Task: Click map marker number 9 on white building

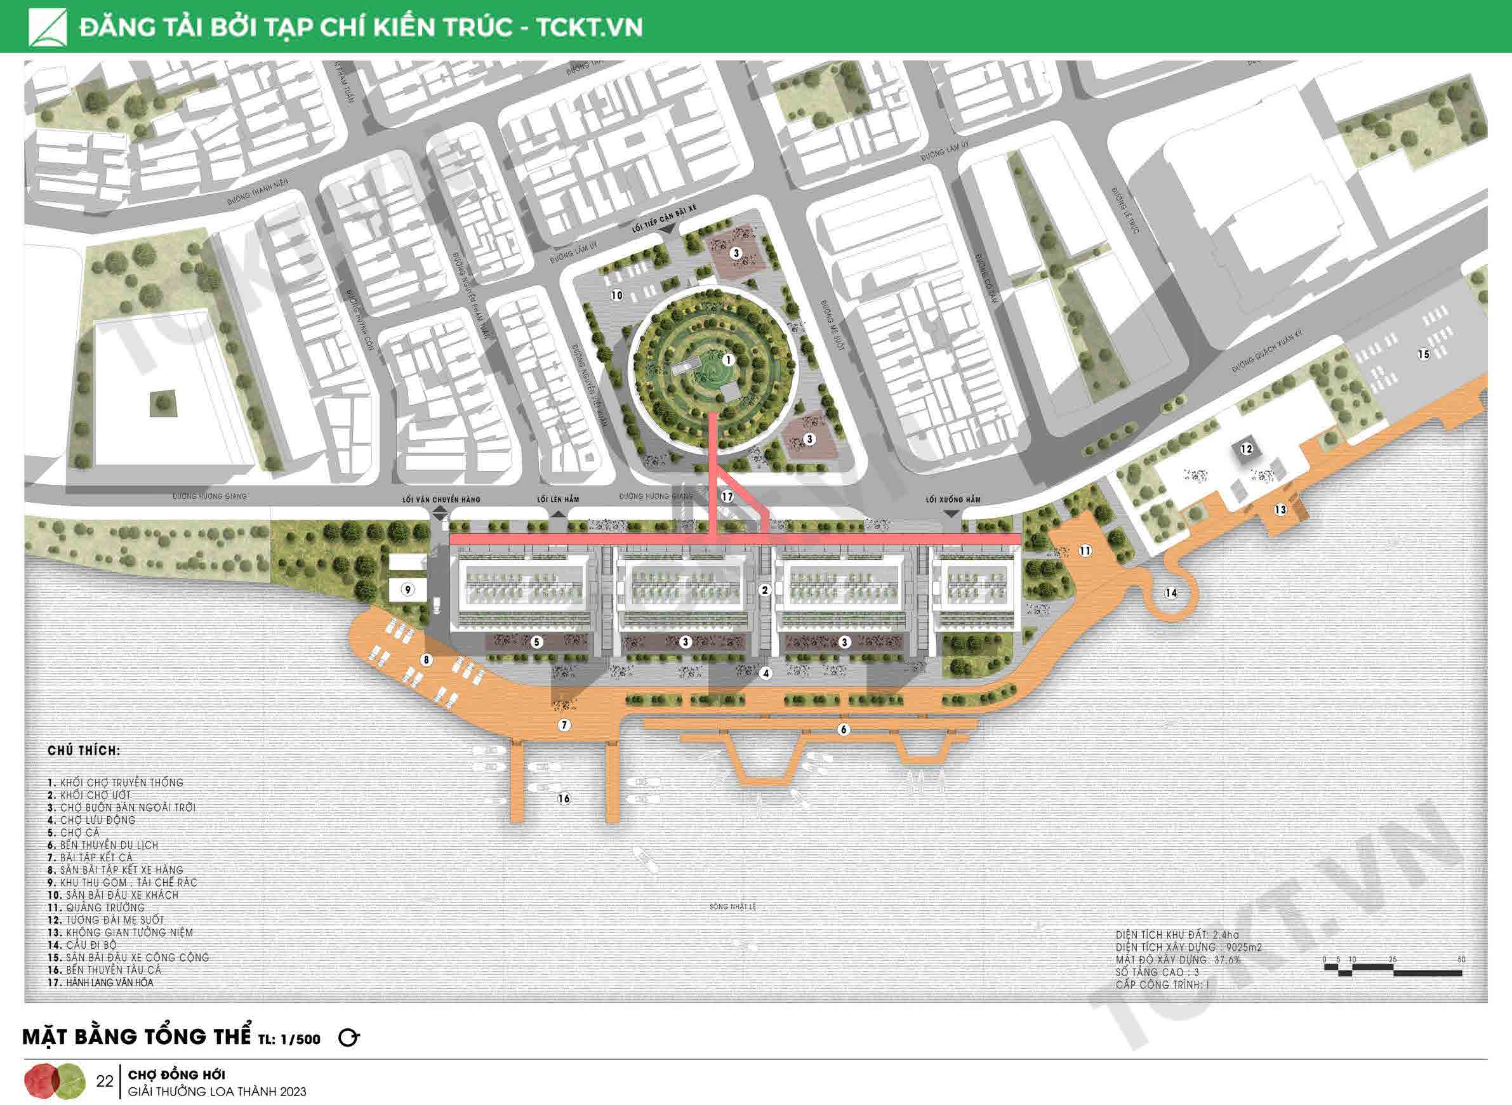Action: pos(408,590)
